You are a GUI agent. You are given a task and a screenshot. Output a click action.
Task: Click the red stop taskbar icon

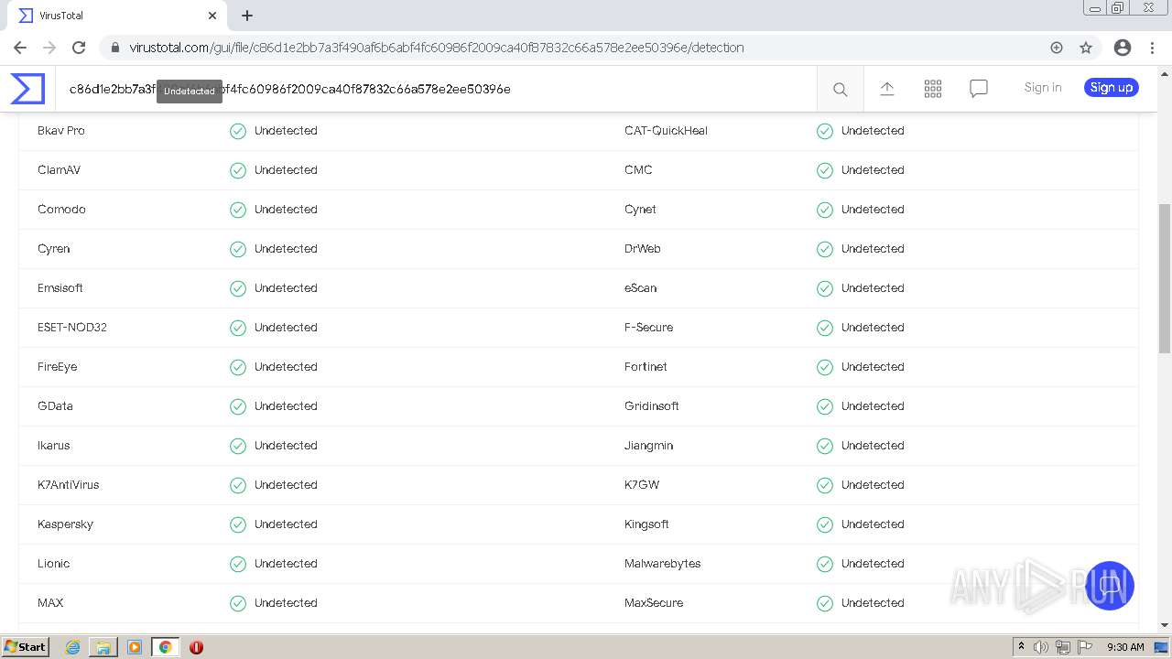[196, 647]
